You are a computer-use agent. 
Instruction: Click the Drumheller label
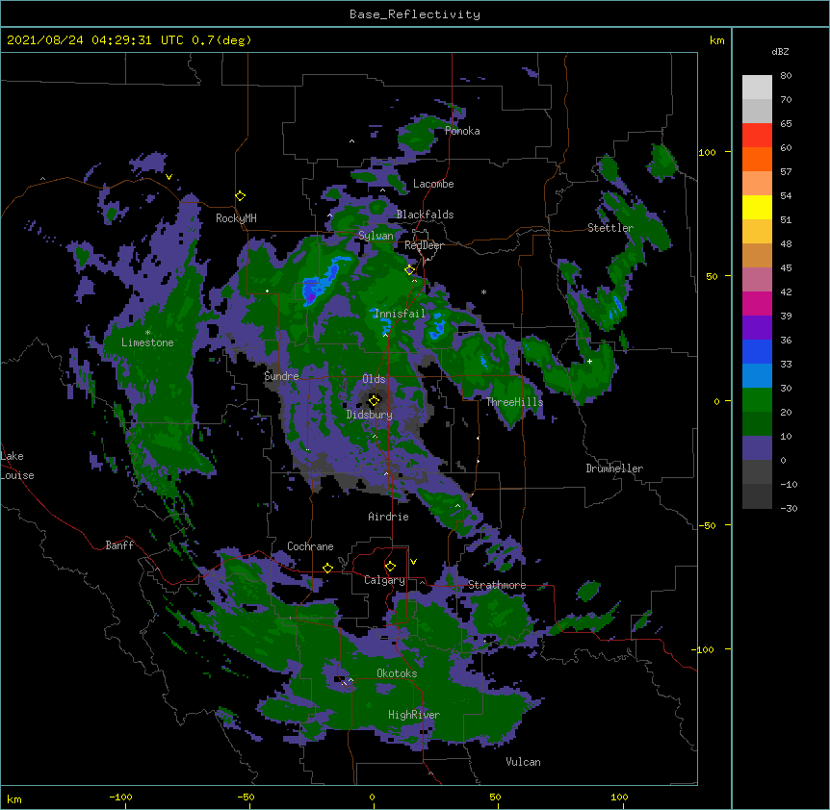click(x=614, y=468)
